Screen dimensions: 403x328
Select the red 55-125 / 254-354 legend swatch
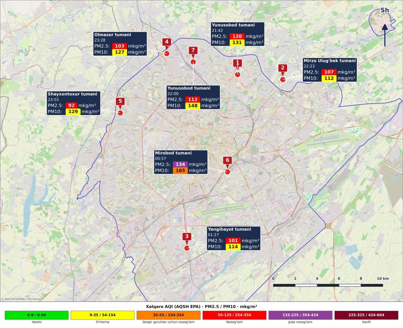[234, 315]
